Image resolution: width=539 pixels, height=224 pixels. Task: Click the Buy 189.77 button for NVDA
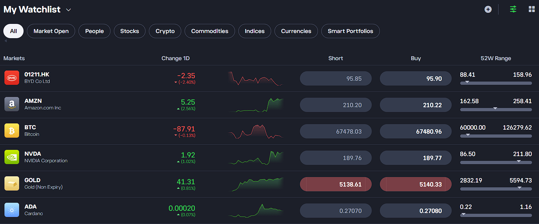coord(416,158)
